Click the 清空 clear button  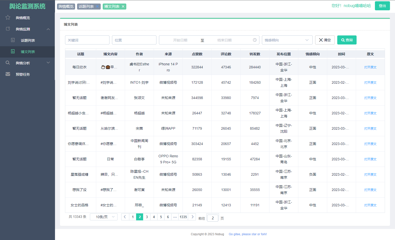tap(325, 40)
